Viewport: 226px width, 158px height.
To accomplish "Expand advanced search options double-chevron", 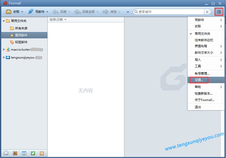I will tap(207, 12).
